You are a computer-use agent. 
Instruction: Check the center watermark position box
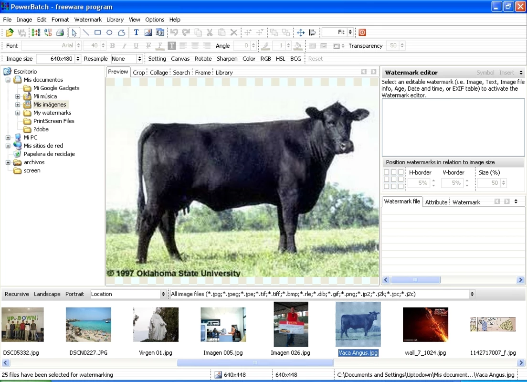pos(393,179)
